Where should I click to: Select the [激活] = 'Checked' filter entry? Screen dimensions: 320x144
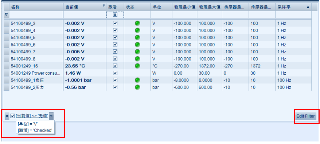coord(35,130)
